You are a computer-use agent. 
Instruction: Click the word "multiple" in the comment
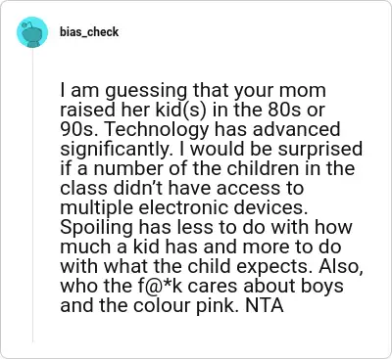[x=96, y=208]
